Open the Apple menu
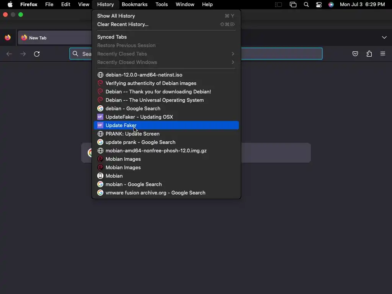 tap(10, 5)
